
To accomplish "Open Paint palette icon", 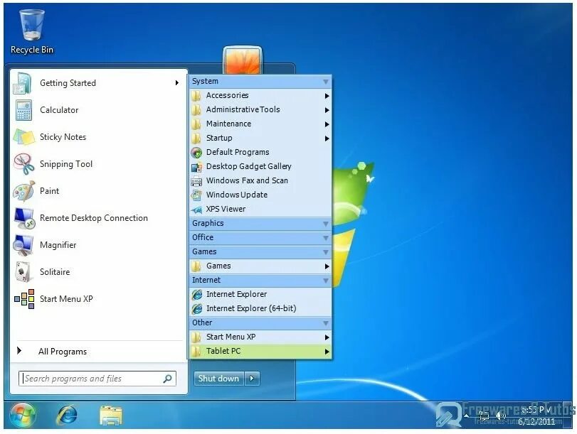I will coord(23,191).
